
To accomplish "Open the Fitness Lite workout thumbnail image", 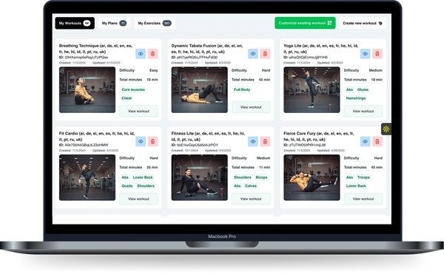I will coord(199,177).
